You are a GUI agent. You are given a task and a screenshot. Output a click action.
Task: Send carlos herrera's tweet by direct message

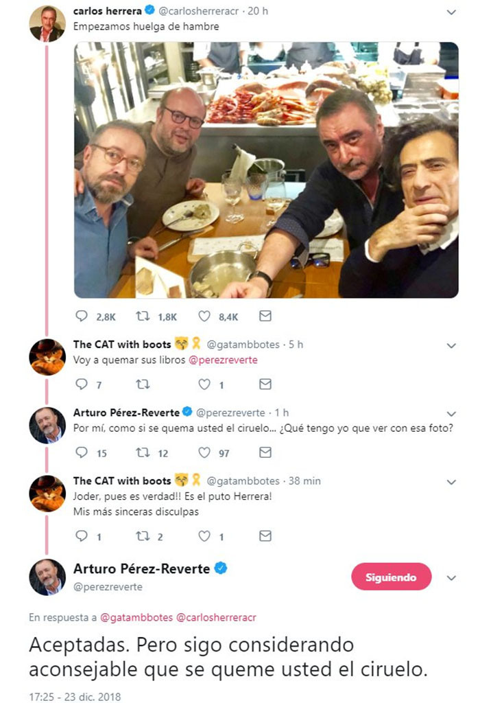click(265, 316)
